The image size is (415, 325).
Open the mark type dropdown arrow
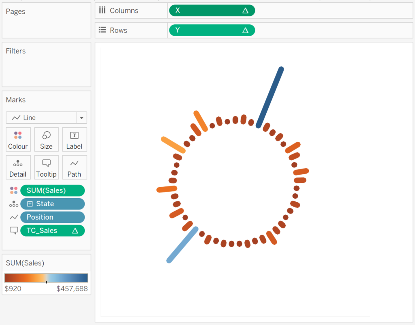(x=82, y=118)
